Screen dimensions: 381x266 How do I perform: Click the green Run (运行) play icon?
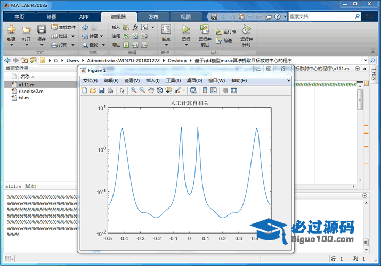[186, 30]
